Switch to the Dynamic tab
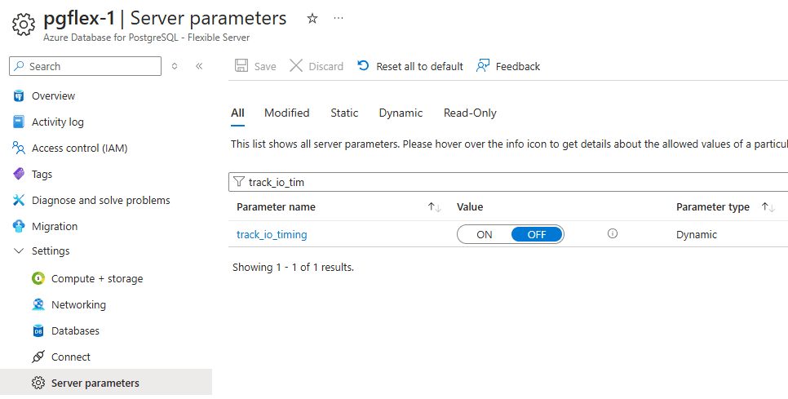788x399 pixels. coord(401,113)
